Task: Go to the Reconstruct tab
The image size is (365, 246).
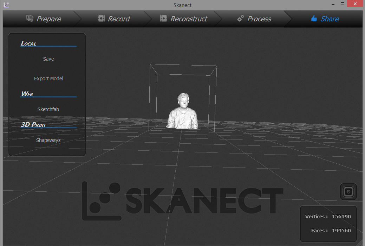Action: pos(184,19)
